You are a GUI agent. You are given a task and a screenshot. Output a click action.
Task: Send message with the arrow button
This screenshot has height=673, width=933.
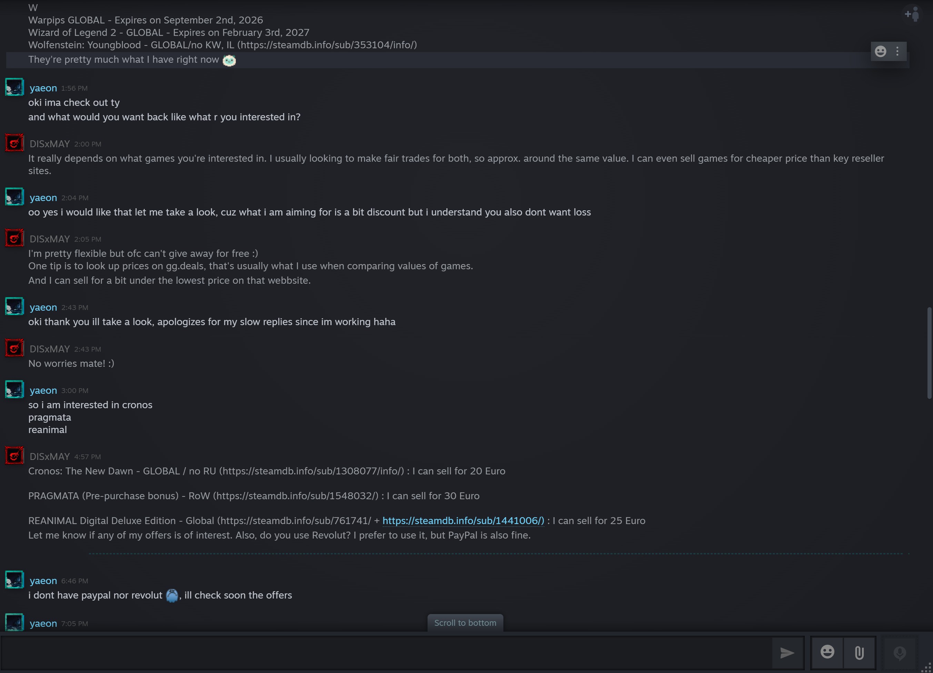pos(787,653)
